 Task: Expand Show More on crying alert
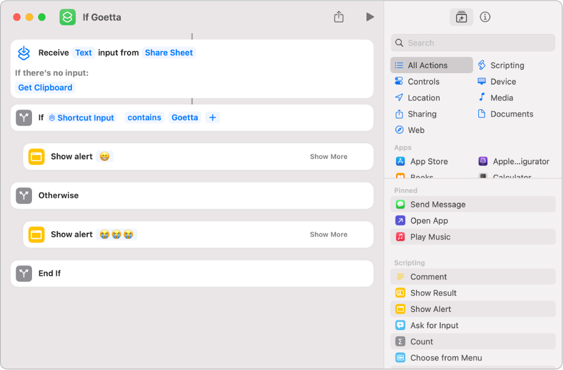(x=328, y=235)
